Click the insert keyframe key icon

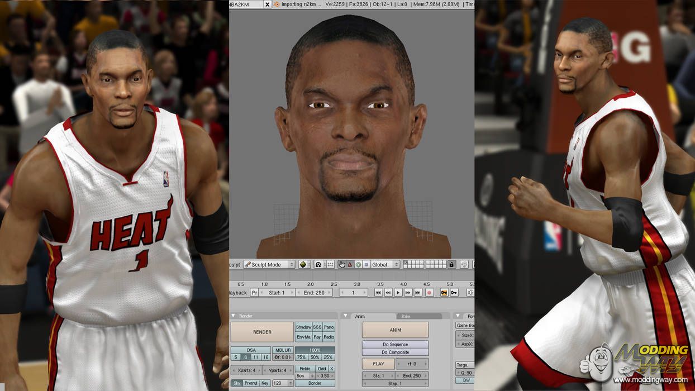(x=454, y=292)
